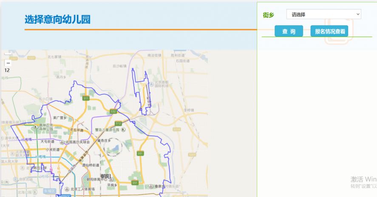Click the 蟹岛儿童游乐园 POI icon

coord(123,130)
